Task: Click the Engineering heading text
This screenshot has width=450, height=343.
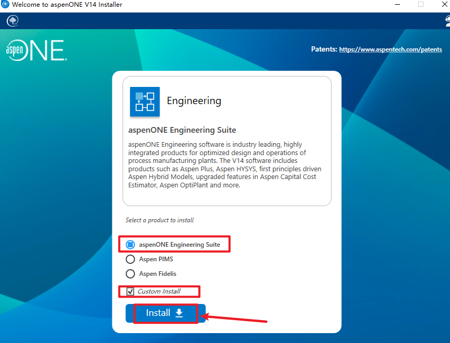Action: tap(194, 101)
